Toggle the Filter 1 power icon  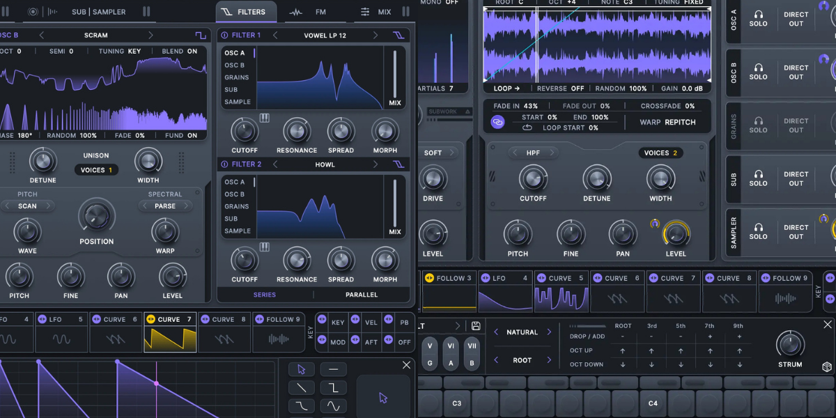[224, 35]
